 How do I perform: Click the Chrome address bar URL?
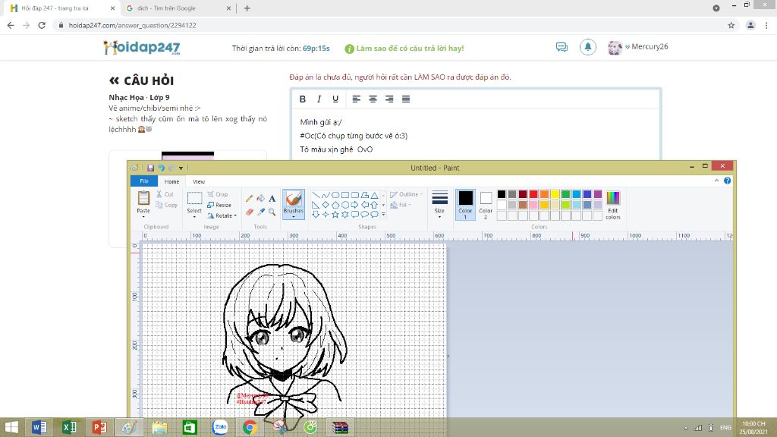click(x=132, y=25)
